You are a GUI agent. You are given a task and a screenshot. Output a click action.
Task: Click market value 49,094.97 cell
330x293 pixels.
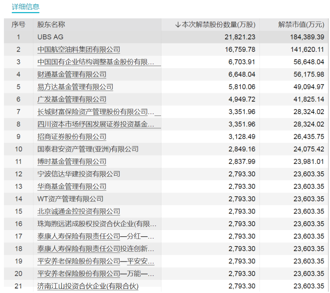[x=309, y=87]
